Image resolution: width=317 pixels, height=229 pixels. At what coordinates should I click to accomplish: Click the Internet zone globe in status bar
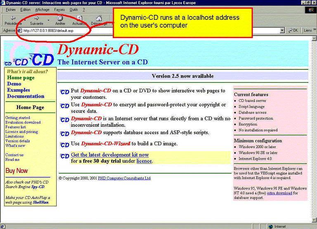(271, 227)
